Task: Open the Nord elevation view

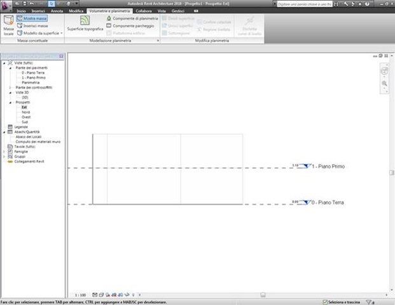Action: 25,112
